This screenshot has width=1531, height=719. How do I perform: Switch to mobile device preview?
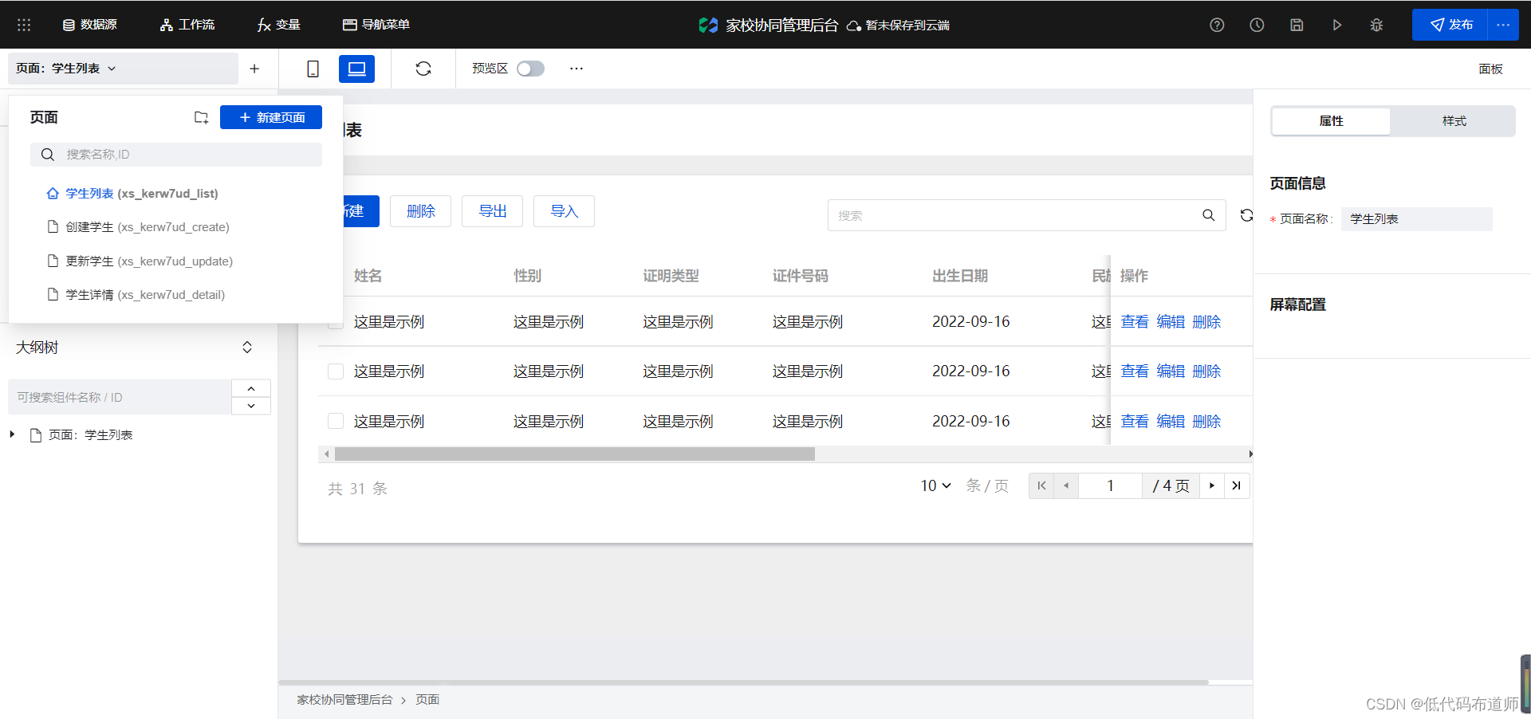[x=313, y=69]
